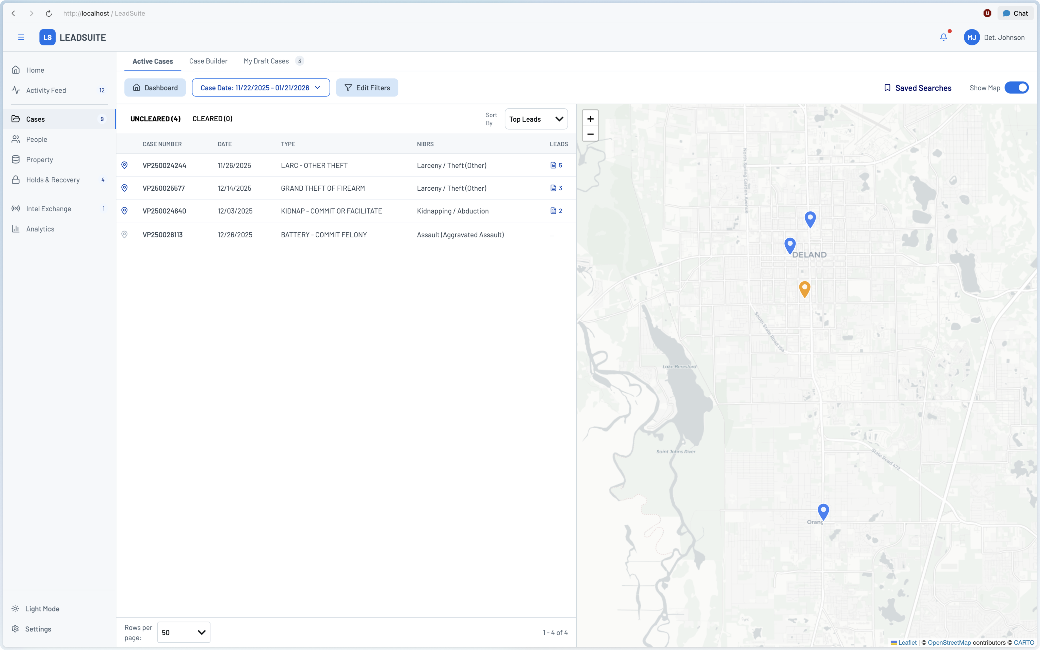Disable the Show Map toggle
Viewport: 1040px width, 650px height.
pyautogui.click(x=1017, y=87)
